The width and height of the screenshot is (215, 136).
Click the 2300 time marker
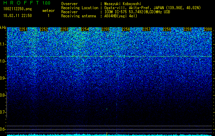tap(208, 29)
